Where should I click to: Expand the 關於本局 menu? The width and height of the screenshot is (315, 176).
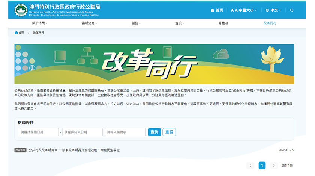pos(39,23)
